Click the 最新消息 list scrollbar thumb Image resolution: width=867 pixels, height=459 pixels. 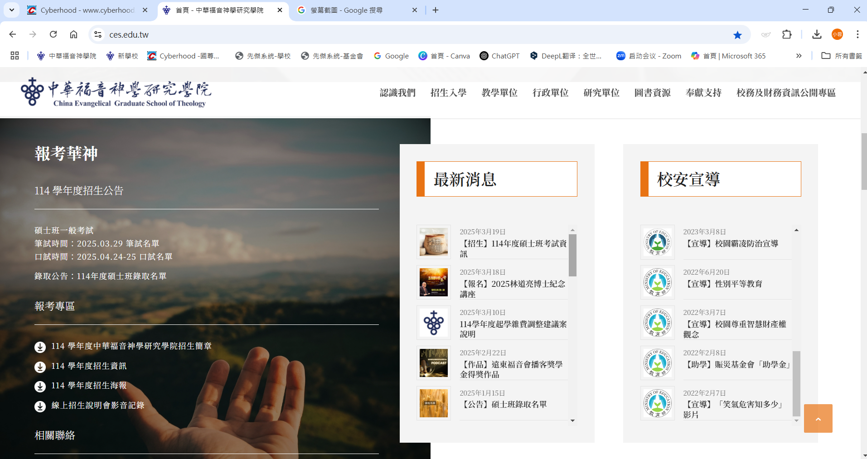pyautogui.click(x=572, y=255)
